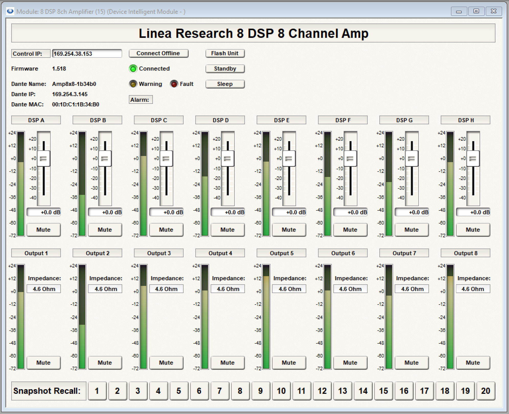The image size is (509, 414).
Task: Click DSP A level meter
Action: [21, 184]
